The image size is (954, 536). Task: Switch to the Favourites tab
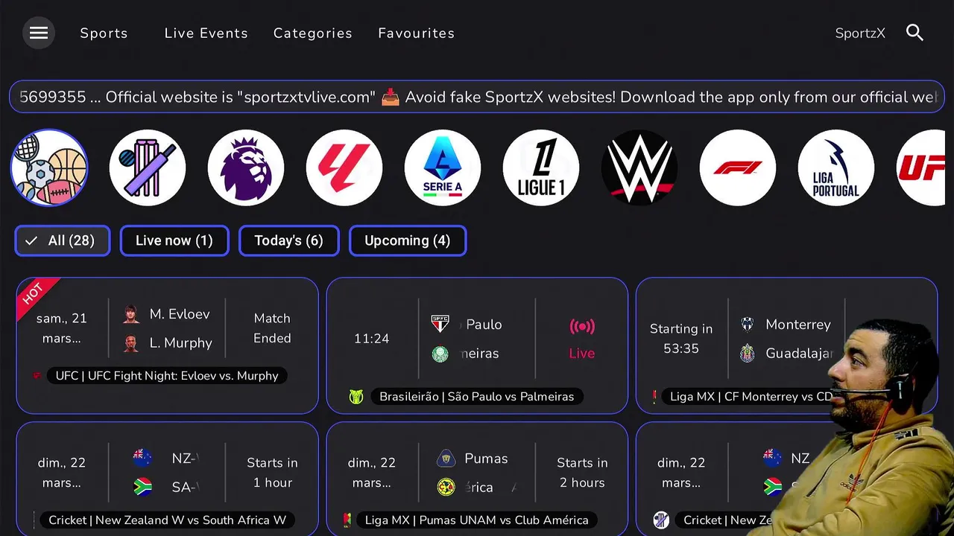(417, 33)
